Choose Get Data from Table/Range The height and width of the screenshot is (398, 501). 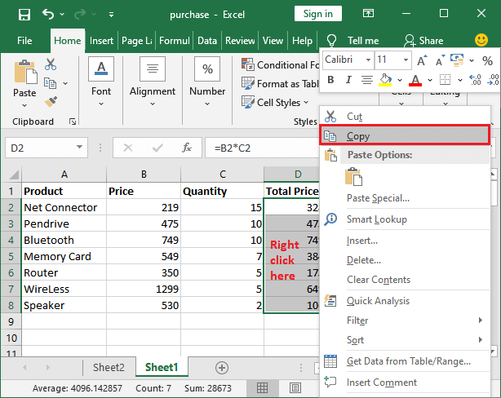[405, 361]
